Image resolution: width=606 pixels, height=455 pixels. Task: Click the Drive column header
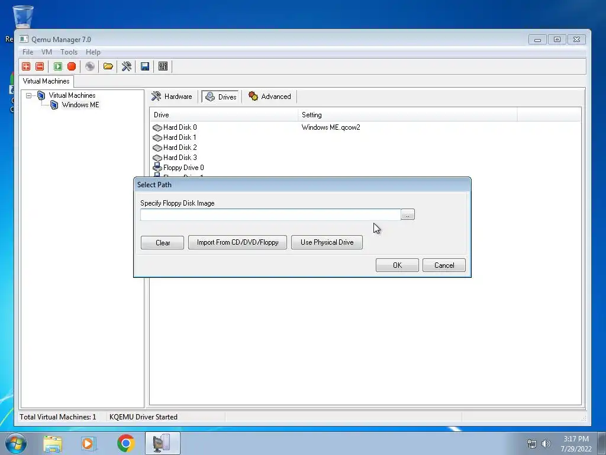(x=224, y=115)
